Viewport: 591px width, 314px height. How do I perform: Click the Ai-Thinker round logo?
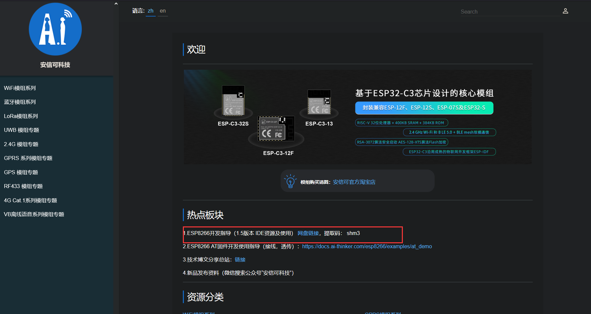point(55,29)
